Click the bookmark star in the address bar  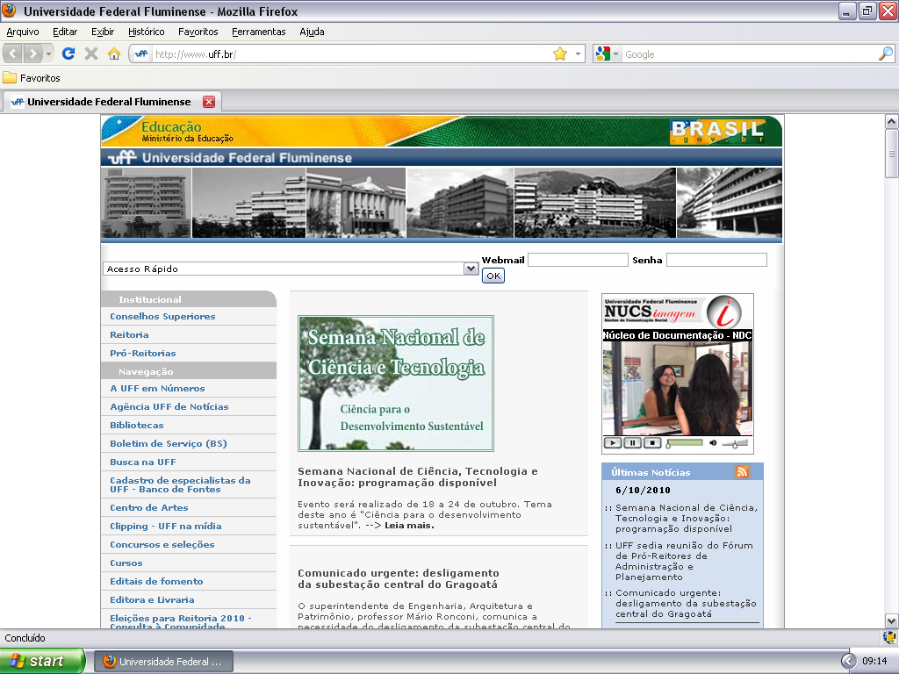coord(560,54)
